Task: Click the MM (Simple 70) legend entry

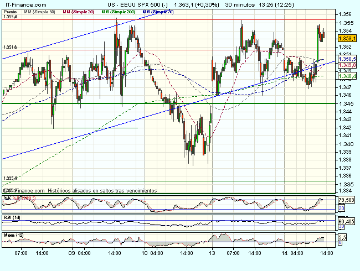Action: 158,12
